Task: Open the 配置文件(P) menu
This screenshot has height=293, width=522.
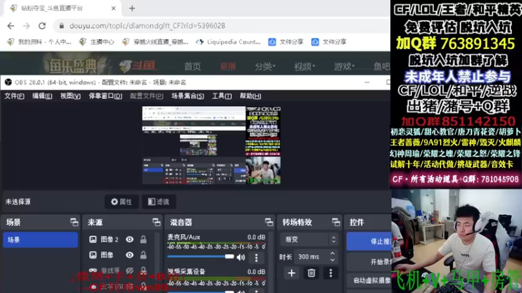Action: 146,96
